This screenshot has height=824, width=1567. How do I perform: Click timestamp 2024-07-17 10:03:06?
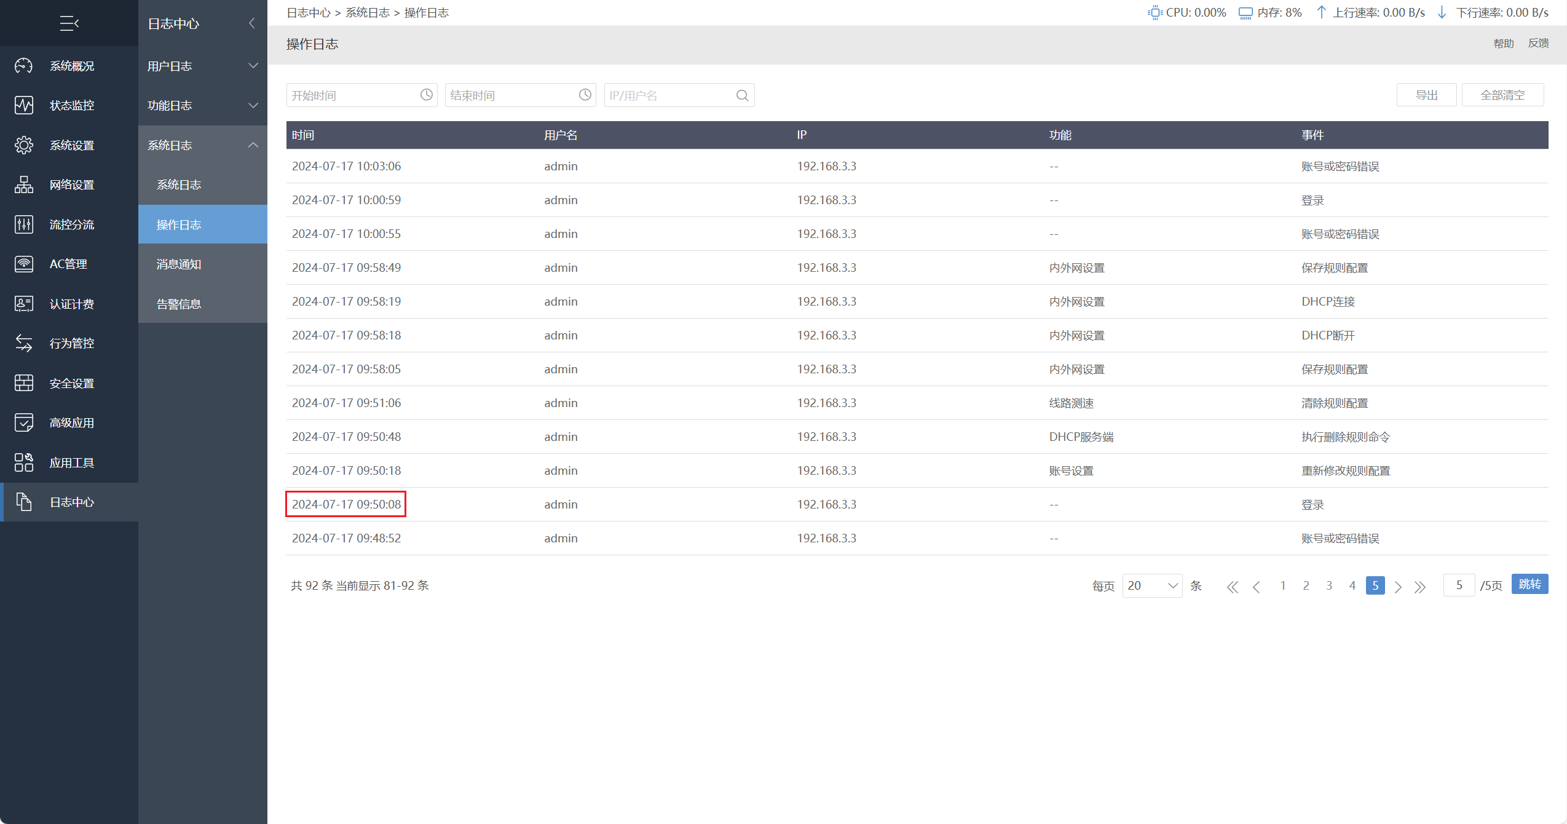(x=346, y=166)
